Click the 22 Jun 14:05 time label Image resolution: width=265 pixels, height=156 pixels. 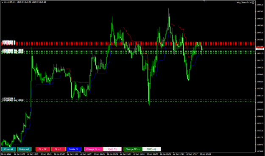(33, 154)
